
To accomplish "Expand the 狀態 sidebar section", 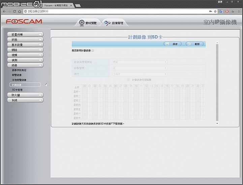I will click(25, 40).
